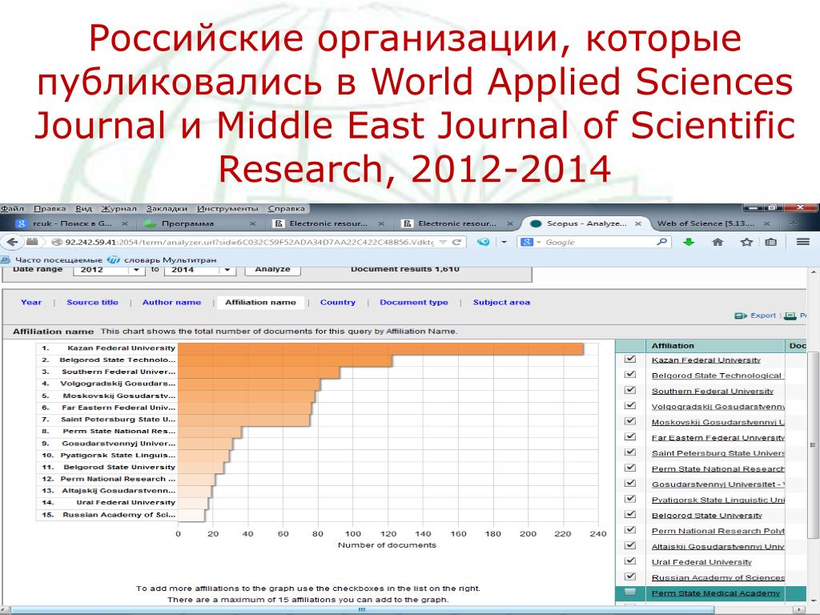Uncheck Belgorod State University checkbox
The image size is (820, 615).
(630, 515)
